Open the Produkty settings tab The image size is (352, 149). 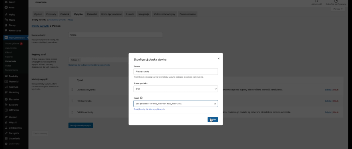click(x=51, y=14)
